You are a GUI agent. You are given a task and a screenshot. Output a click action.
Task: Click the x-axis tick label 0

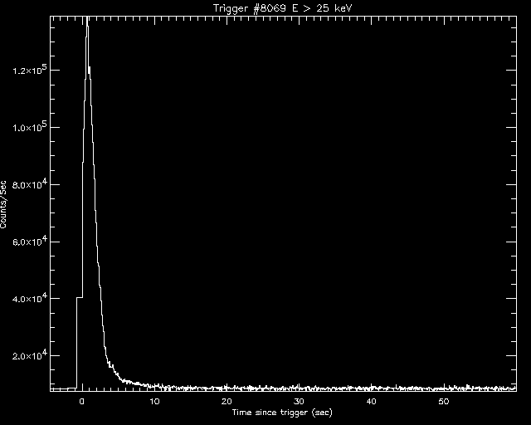pos(81,402)
